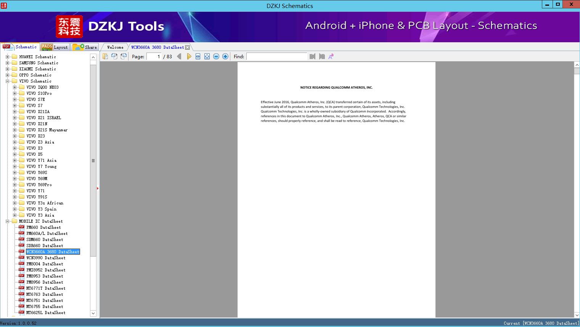Click the copy document icon in the toolbar
Image resolution: width=580 pixels, height=327 pixels.
pyautogui.click(x=105, y=56)
